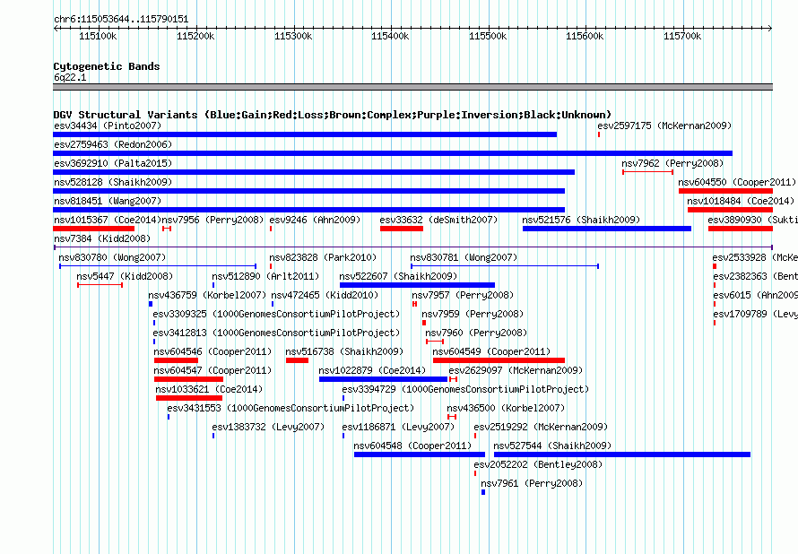Click the first nsv830780 (Wong2007) label
Image resolution: width=798 pixels, height=554 pixels.
coord(112,257)
